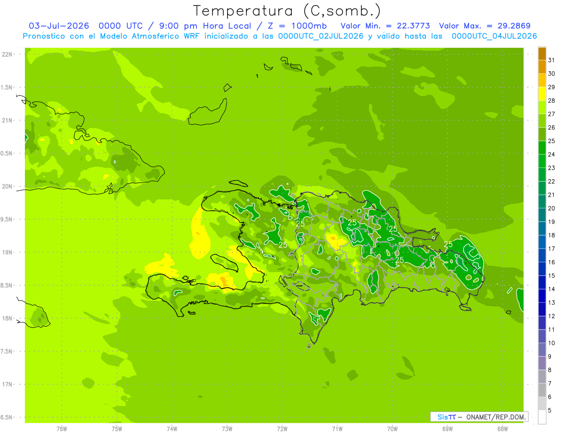Click the legend swatch between 29 and 30
The image size is (564, 435).
tap(542, 81)
